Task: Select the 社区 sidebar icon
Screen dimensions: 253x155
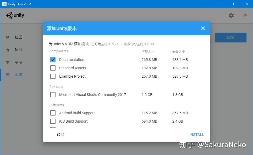Action: [x=7, y=37]
